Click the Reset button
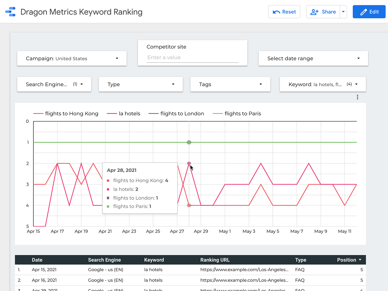388x291 pixels. point(284,12)
